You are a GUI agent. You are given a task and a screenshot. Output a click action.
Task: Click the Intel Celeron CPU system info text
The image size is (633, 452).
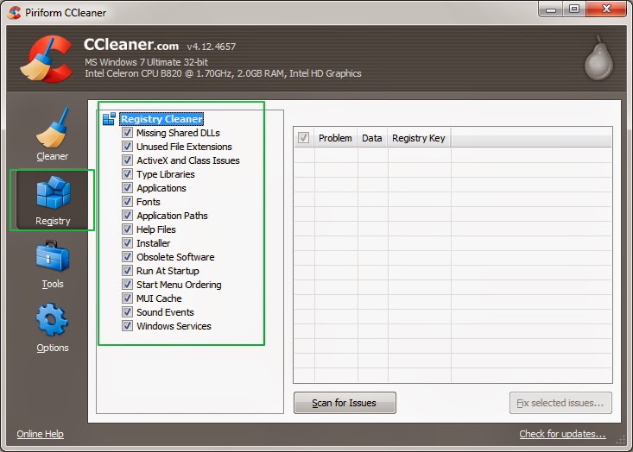tap(223, 73)
